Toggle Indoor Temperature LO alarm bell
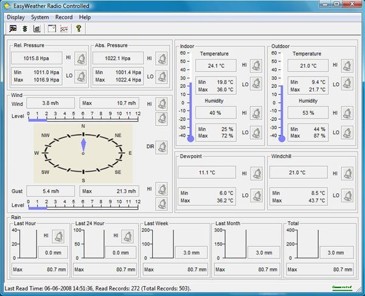 point(256,84)
